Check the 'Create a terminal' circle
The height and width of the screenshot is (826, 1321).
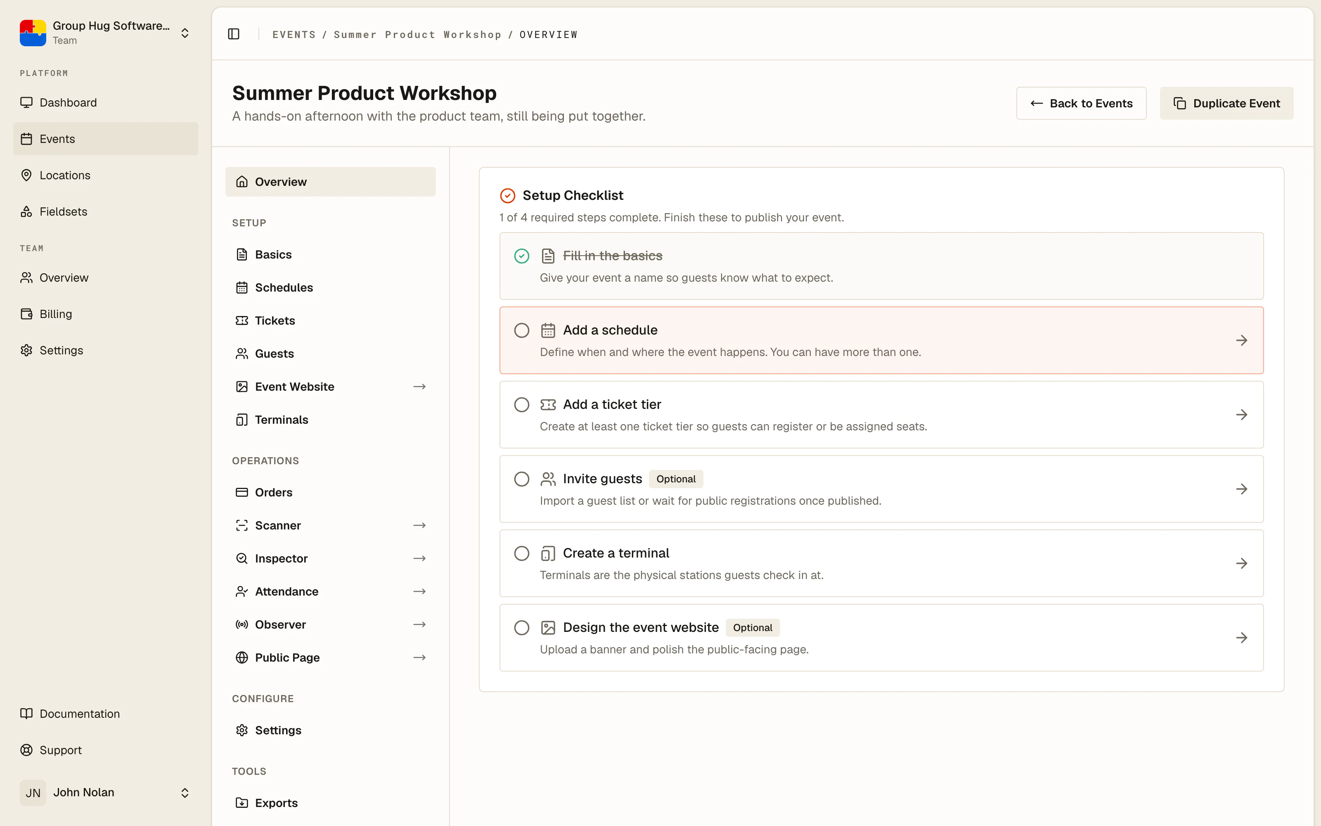522,553
